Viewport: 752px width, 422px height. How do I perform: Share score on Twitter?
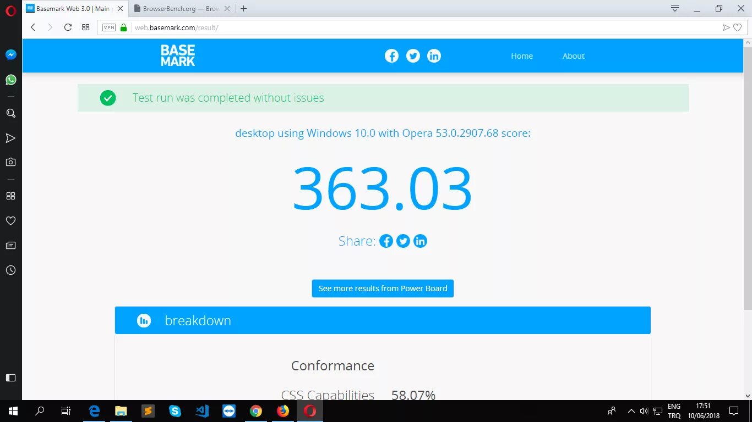(403, 241)
